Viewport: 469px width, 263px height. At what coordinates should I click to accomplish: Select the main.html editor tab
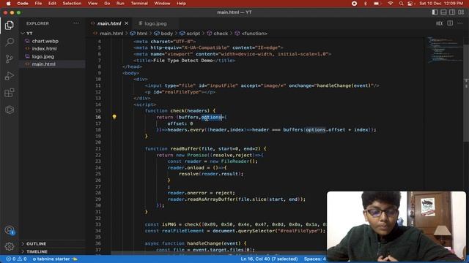coord(109,23)
